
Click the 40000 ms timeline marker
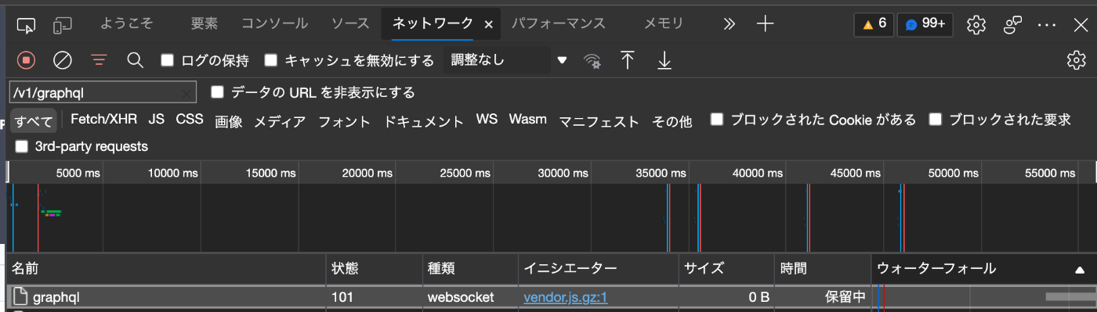pyautogui.click(x=759, y=173)
